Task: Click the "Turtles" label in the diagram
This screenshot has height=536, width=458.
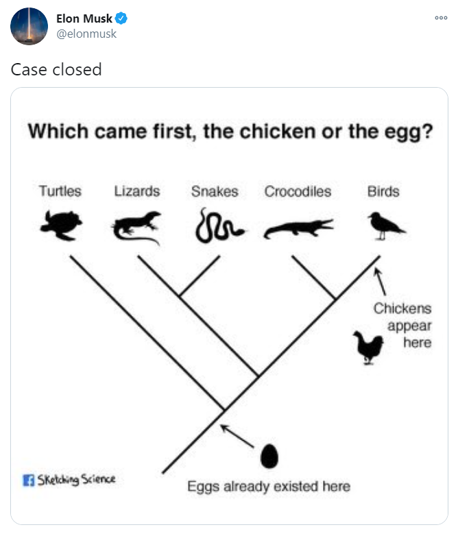Action: coord(60,191)
